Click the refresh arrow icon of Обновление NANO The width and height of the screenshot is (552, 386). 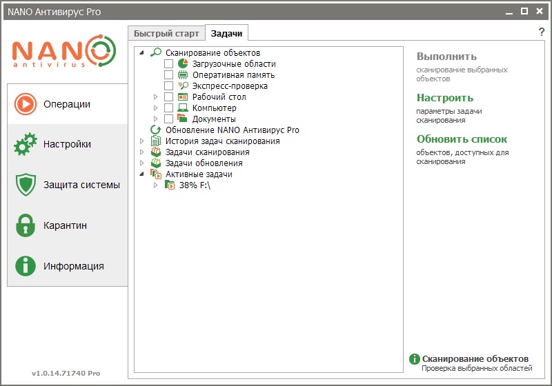156,130
